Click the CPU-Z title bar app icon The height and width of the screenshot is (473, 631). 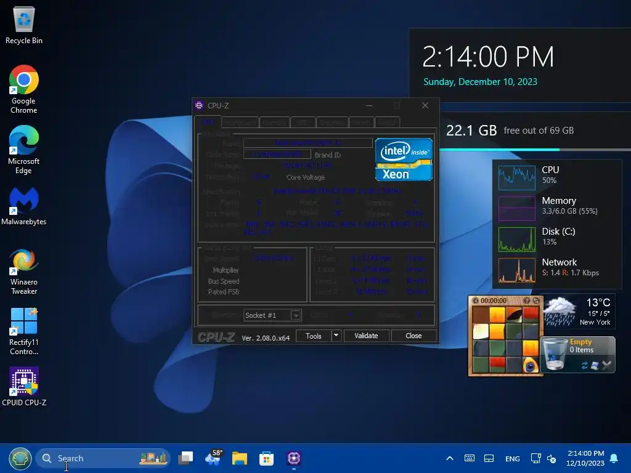(x=199, y=105)
